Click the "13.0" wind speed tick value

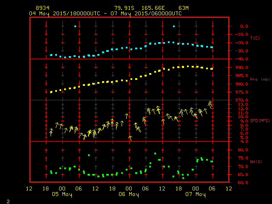pyautogui.click(x=243, y=105)
